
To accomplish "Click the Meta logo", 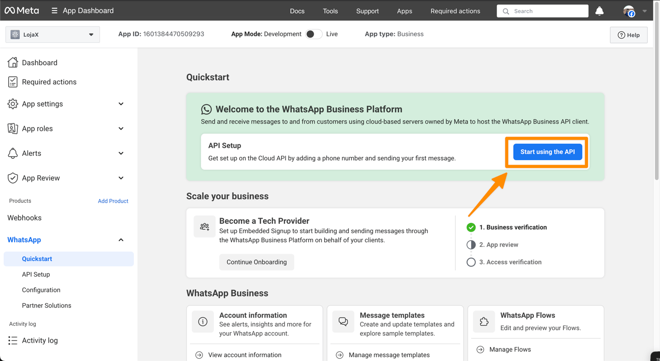I will 22,11.
